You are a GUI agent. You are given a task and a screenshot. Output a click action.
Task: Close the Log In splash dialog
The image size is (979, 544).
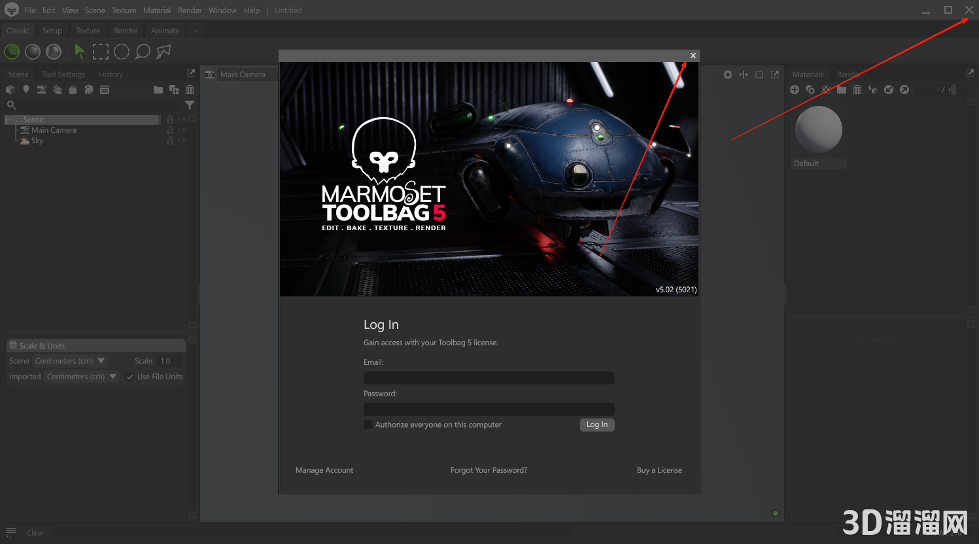[693, 56]
